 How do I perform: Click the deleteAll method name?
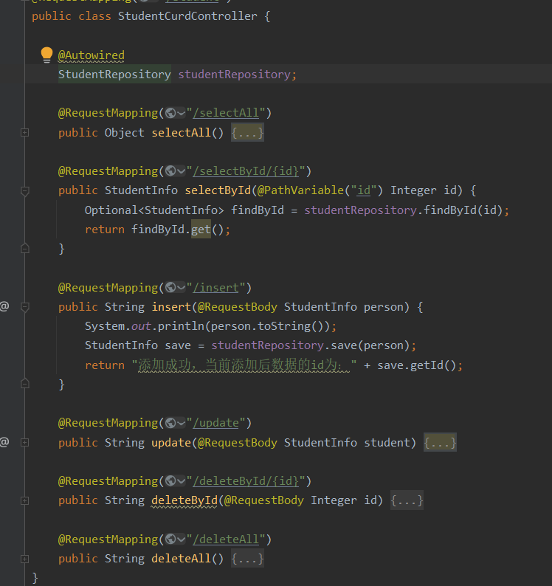[x=181, y=559]
